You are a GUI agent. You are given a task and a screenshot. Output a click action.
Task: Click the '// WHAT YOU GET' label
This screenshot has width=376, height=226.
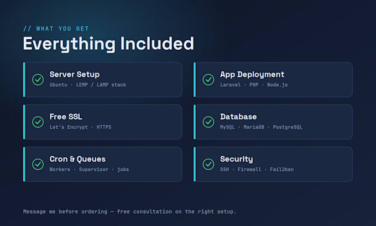coord(56,29)
